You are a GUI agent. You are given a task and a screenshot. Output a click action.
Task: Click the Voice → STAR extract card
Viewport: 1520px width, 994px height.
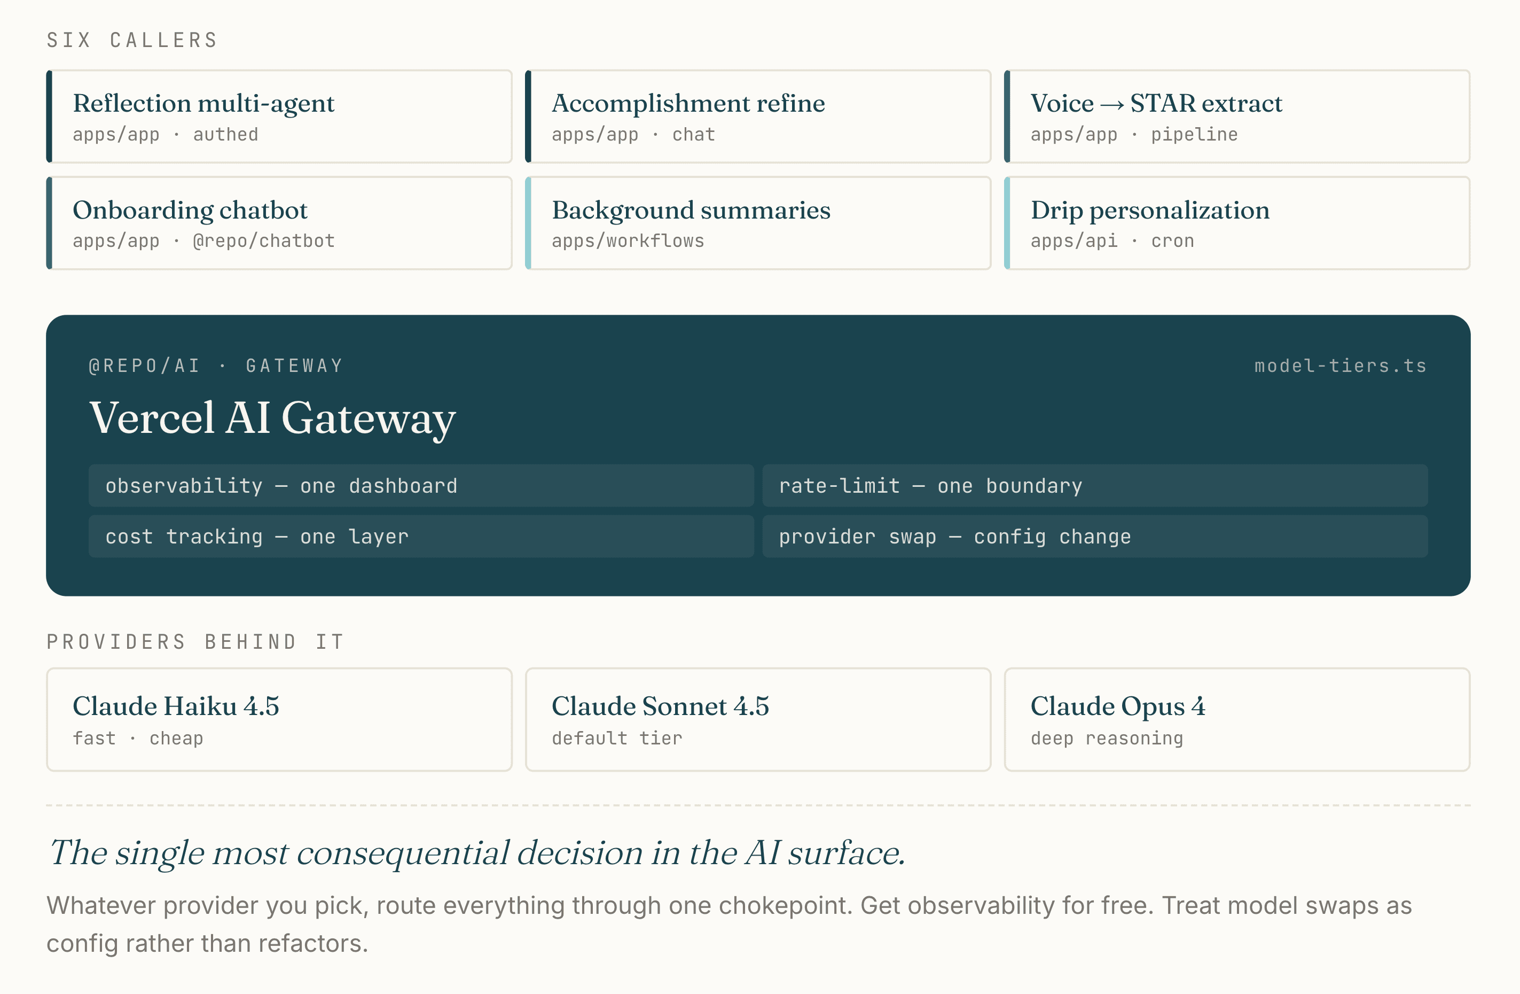(1237, 117)
